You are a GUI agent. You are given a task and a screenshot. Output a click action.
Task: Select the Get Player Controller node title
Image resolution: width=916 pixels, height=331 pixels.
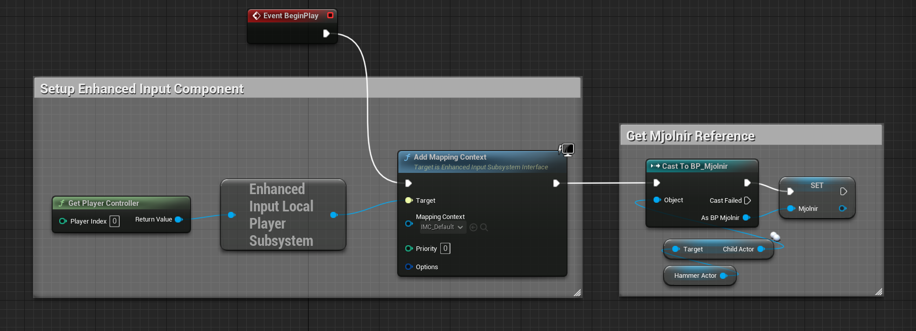[103, 203]
